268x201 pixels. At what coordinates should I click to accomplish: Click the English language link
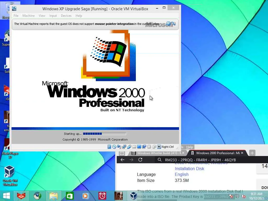182,175
